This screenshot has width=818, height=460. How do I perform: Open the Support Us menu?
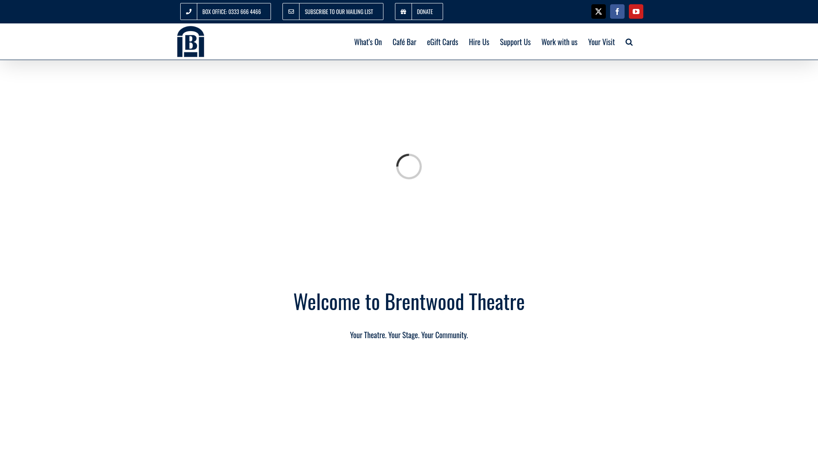[515, 42]
